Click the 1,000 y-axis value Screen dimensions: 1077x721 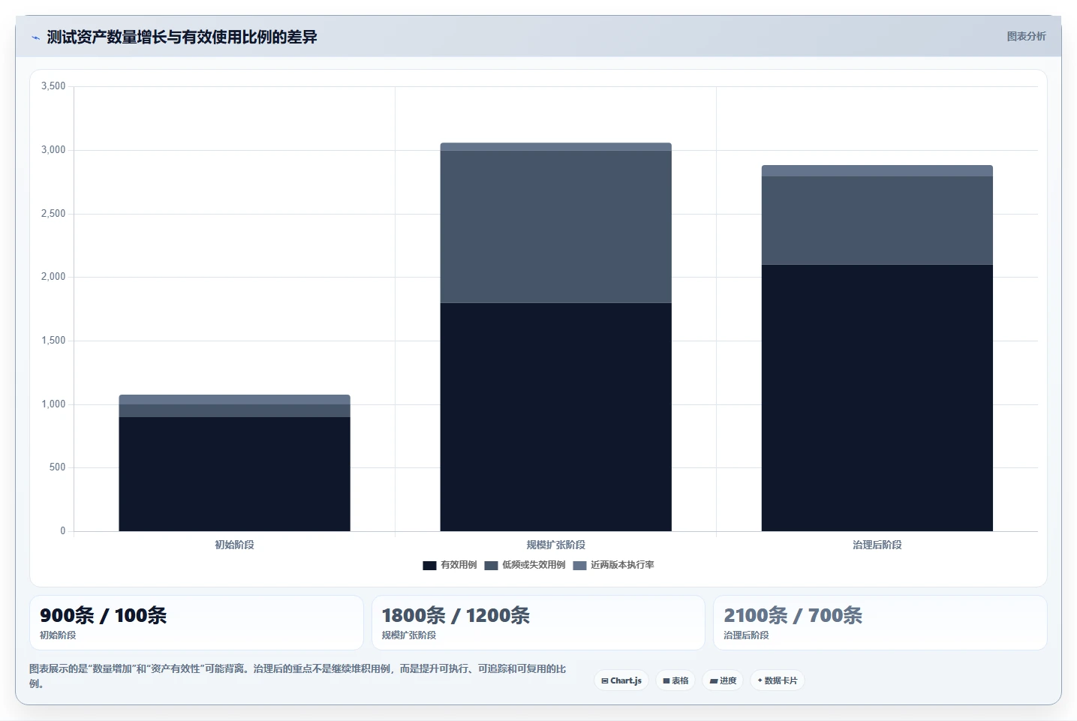coord(53,404)
